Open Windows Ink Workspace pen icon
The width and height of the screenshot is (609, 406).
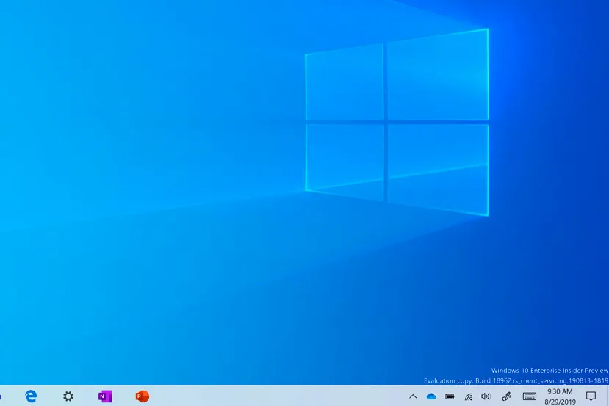pyautogui.click(x=506, y=396)
